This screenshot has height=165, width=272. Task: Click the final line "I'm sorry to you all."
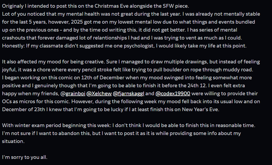(x=25, y=157)
